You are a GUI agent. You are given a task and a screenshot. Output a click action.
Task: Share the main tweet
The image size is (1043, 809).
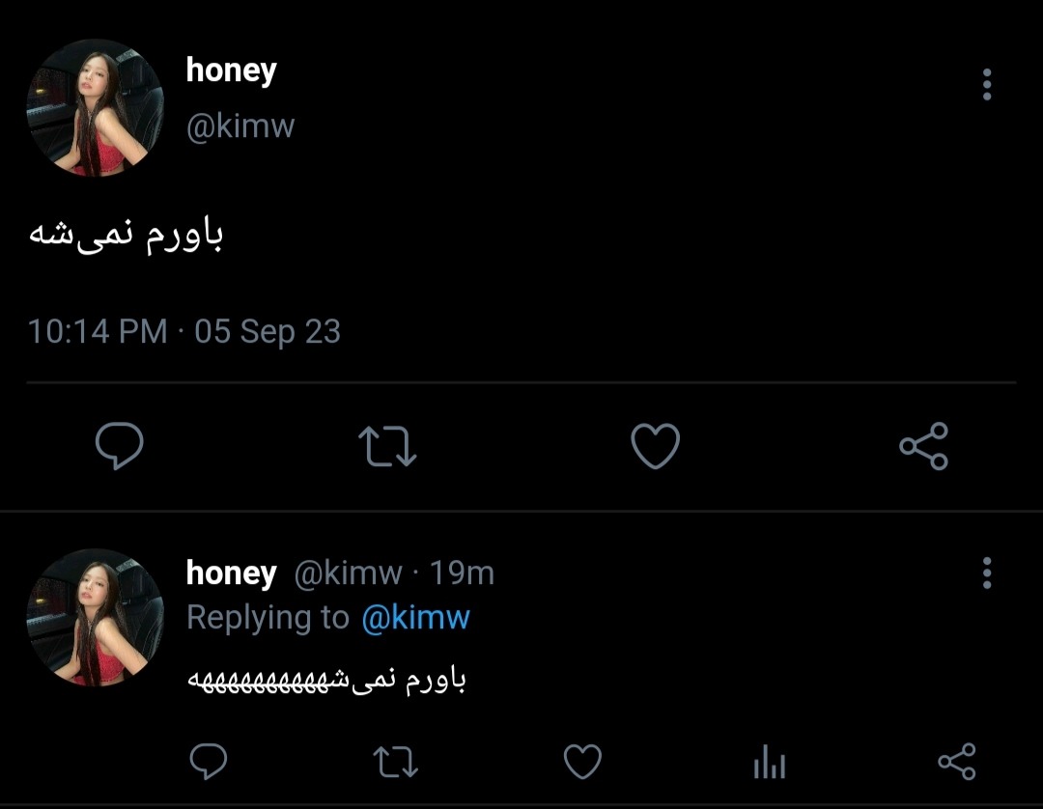[x=924, y=446]
